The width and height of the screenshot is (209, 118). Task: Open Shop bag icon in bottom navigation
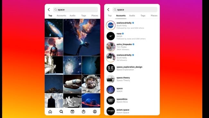pyautogui.click(x=84, y=112)
